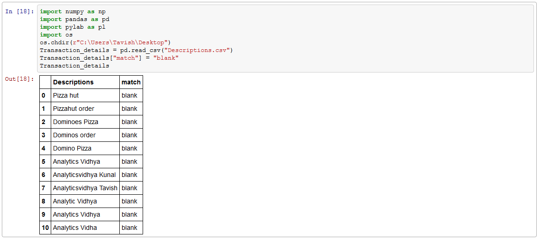Click the 'Analytic Vidhya' cell
539x239 pixels.
[75, 201]
